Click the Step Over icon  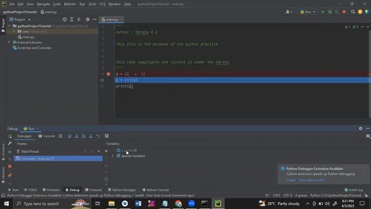[x=70, y=136]
